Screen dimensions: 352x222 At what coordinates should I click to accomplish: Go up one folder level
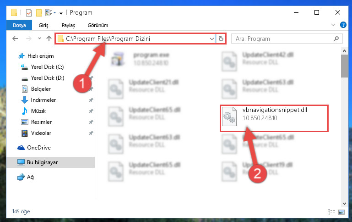click(x=49, y=39)
